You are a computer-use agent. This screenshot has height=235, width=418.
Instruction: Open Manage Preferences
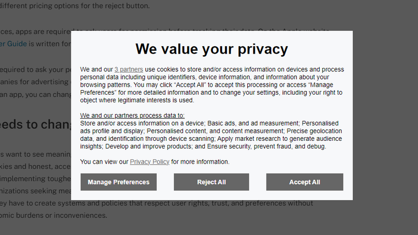click(119, 182)
